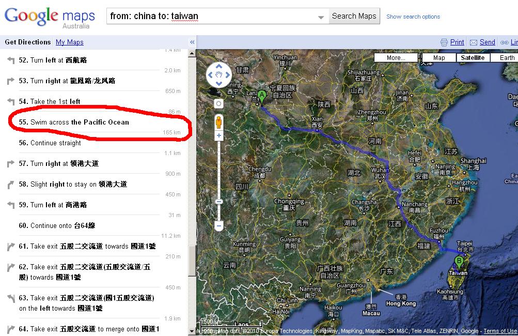
Task: Open Show search options link
Action: [x=413, y=17]
